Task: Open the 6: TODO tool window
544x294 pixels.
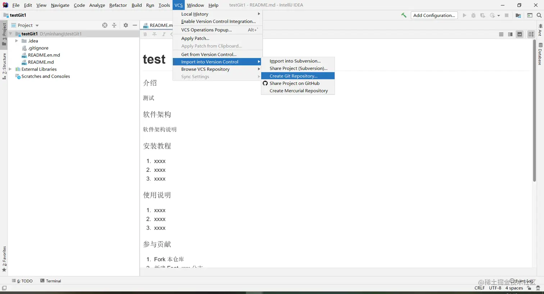Action: click(22, 281)
